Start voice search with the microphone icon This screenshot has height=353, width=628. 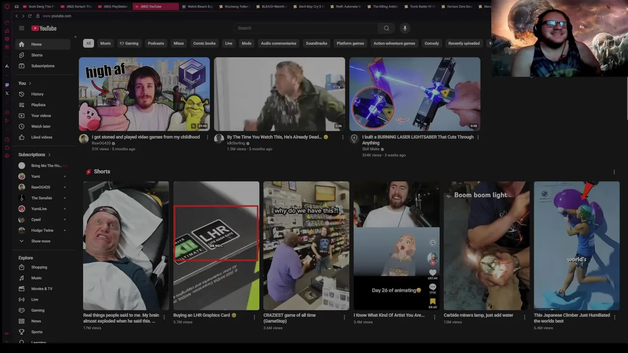[x=405, y=28]
